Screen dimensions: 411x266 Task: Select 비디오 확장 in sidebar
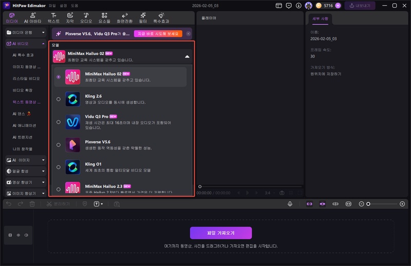(23, 90)
